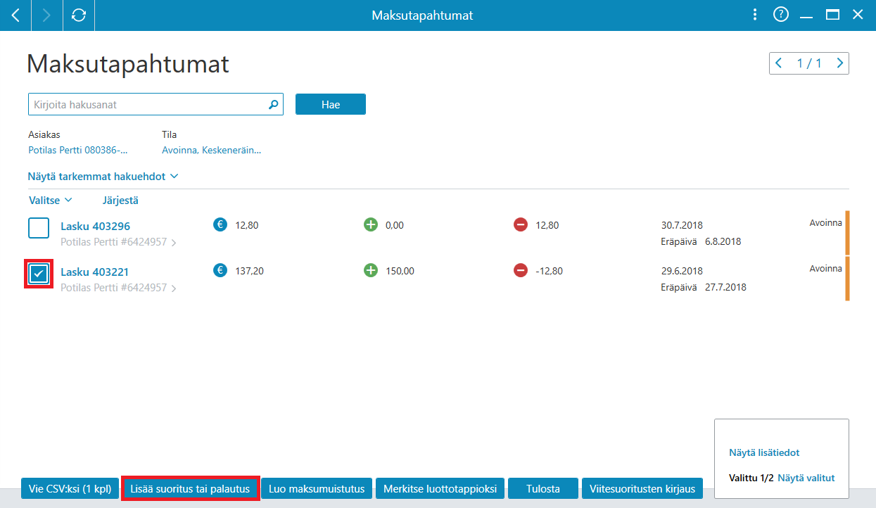Expand Näytä tarkemmat hakuehdot

point(103,177)
